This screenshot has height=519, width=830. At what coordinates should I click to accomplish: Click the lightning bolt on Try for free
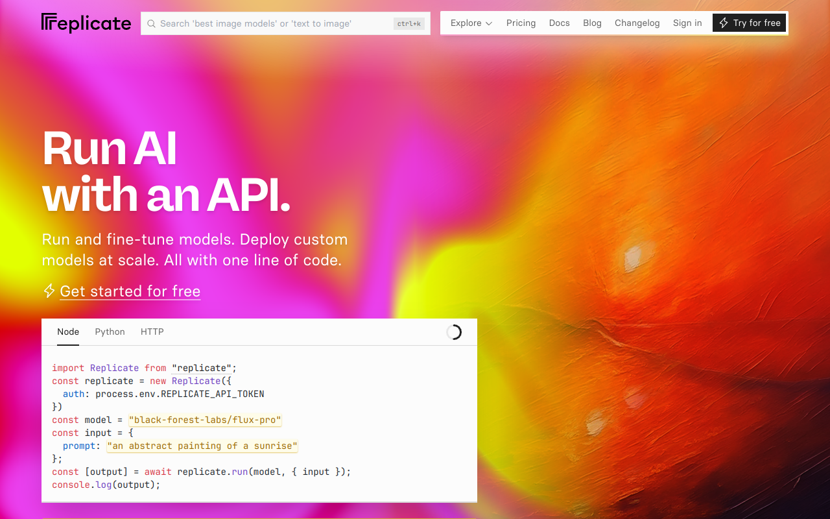(722, 22)
